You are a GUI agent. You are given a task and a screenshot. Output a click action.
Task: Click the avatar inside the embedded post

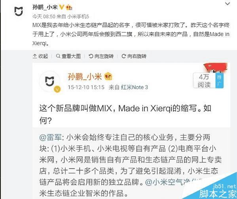click(50, 82)
